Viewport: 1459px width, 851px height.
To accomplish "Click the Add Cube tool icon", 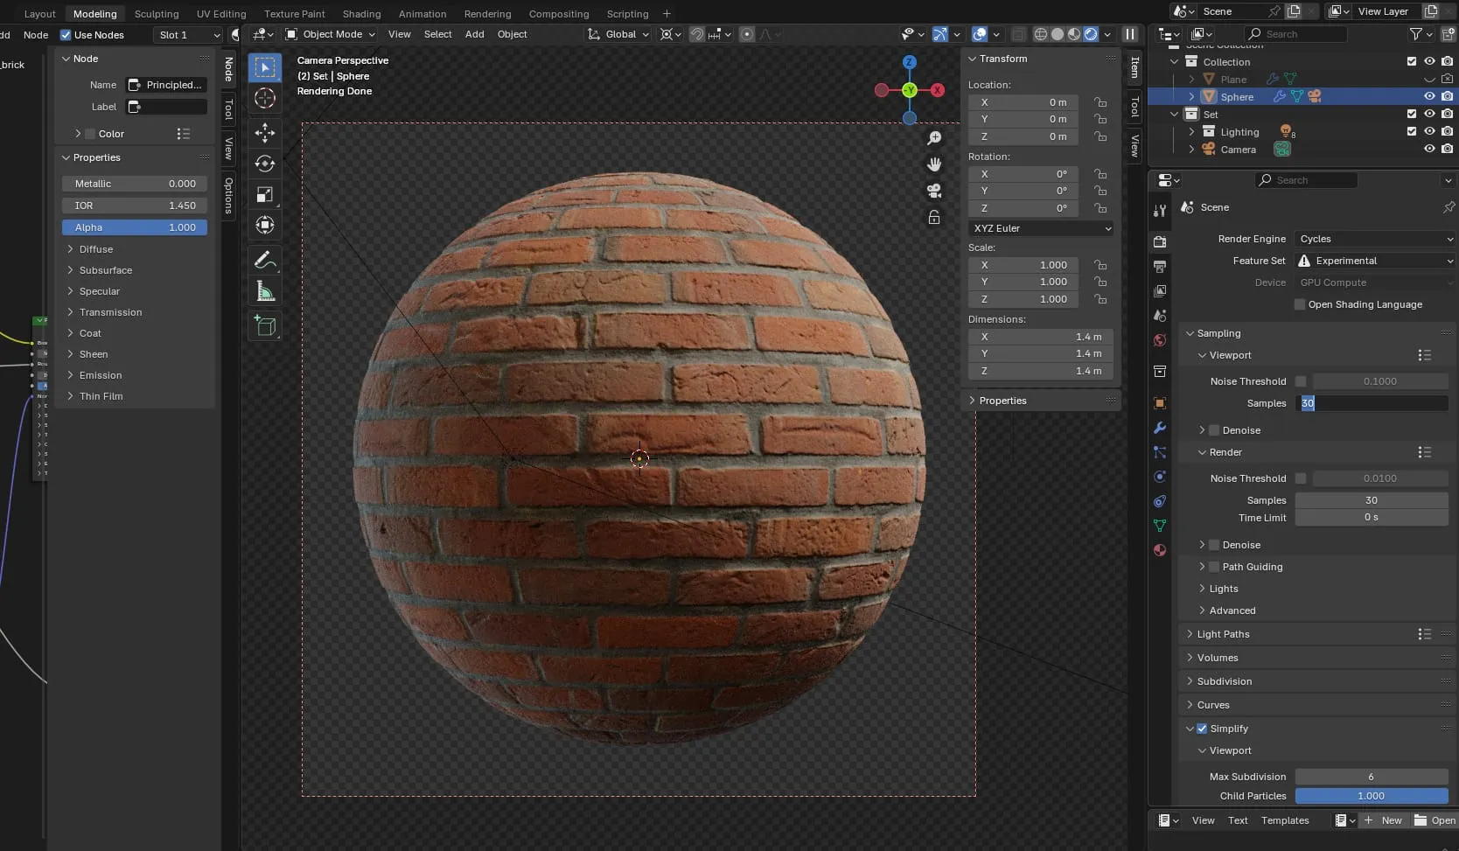I will [x=265, y=326].
